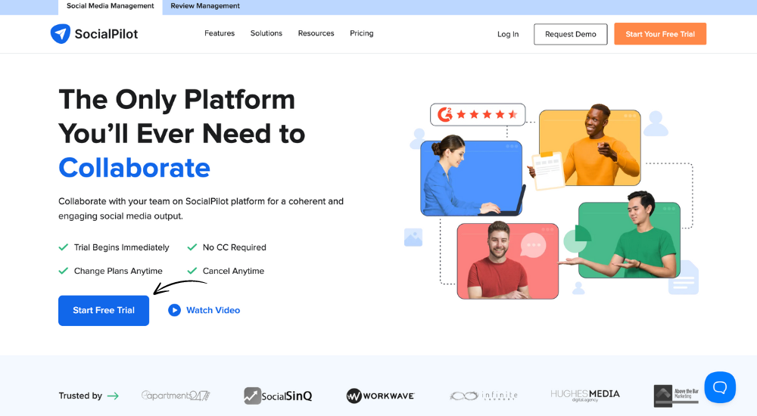
Task: Click the No CC Required text
Action: [x=234, y=247]
